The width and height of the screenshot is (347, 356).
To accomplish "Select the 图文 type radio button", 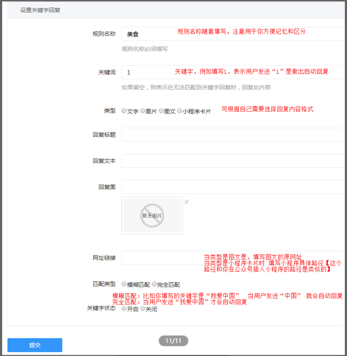I will [161, 111].
